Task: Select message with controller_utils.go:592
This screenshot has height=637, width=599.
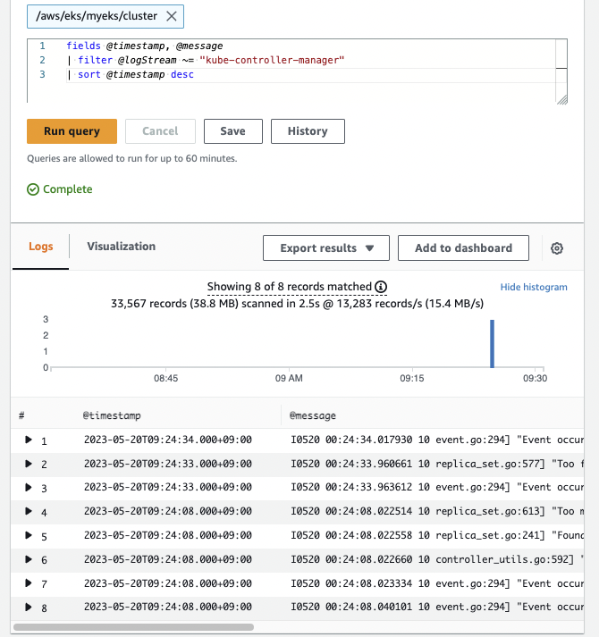Action: [x=437, y=559]
